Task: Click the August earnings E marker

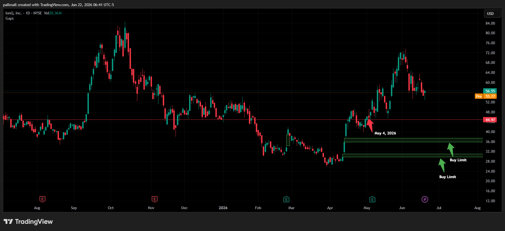Action: tap(42, 199)
